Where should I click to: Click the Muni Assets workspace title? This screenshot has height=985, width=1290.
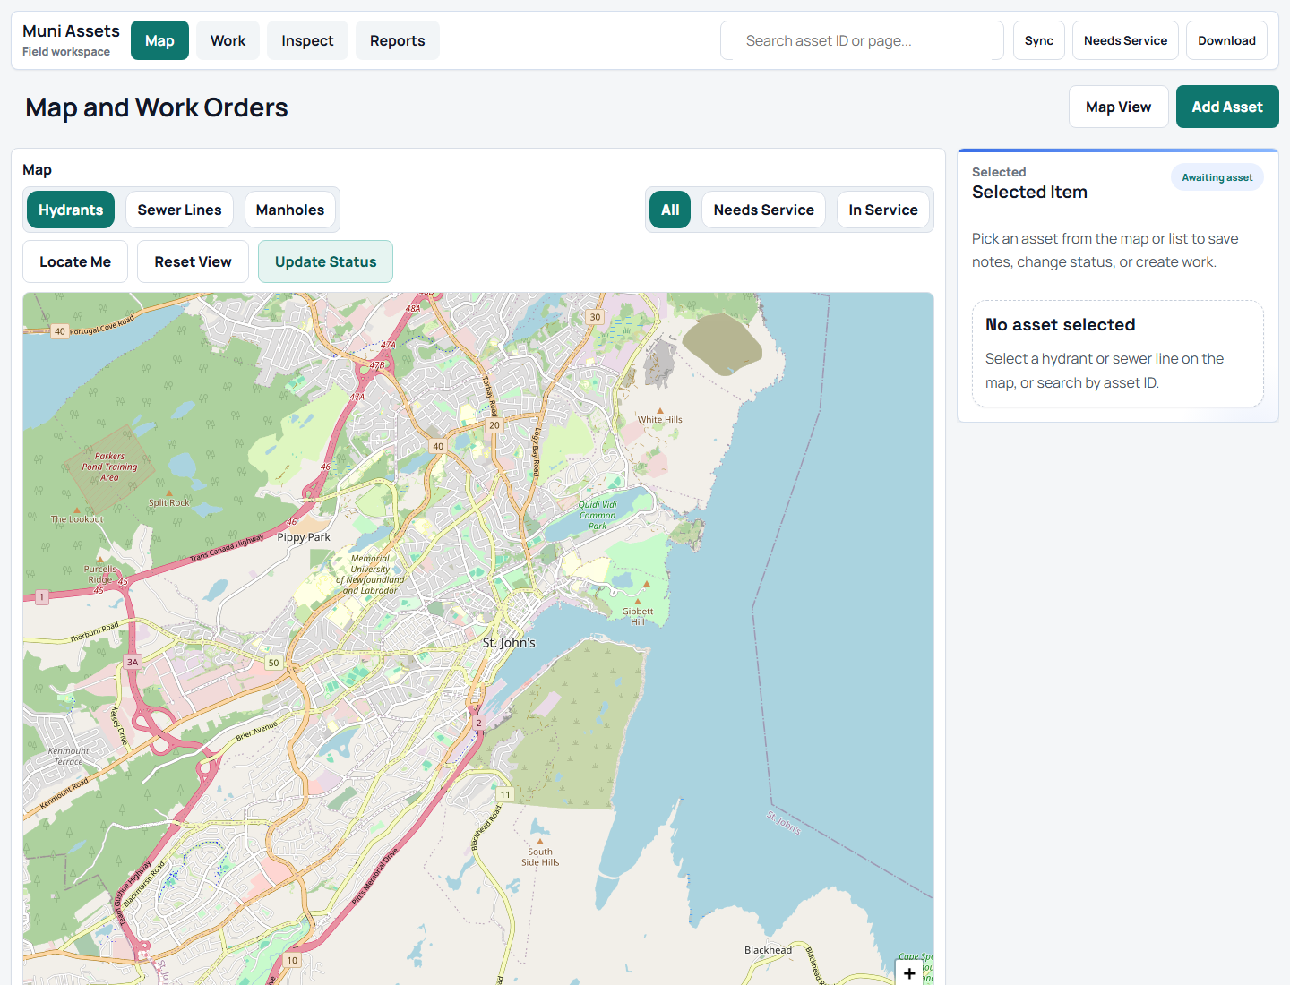point(71,31)
